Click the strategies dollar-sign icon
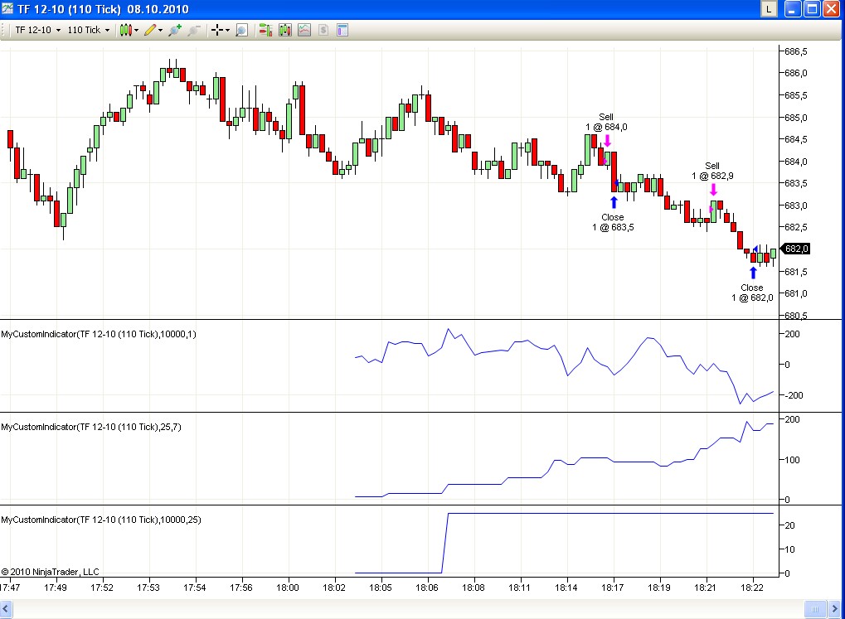Screen dimensions: 845x619 (323, 30)
